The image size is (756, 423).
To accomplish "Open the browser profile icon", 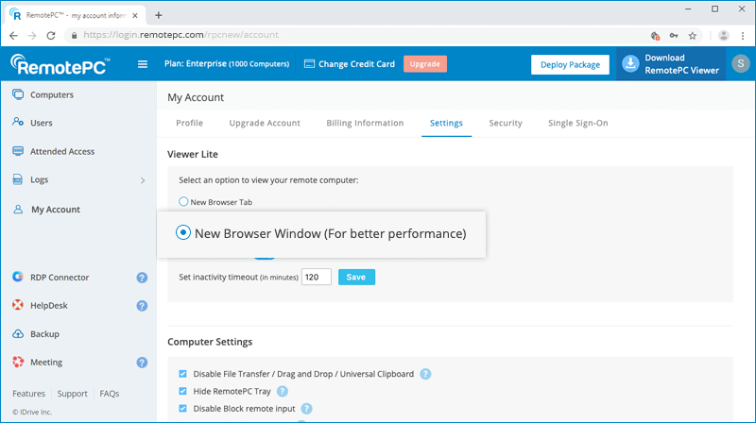I will 723,35.
